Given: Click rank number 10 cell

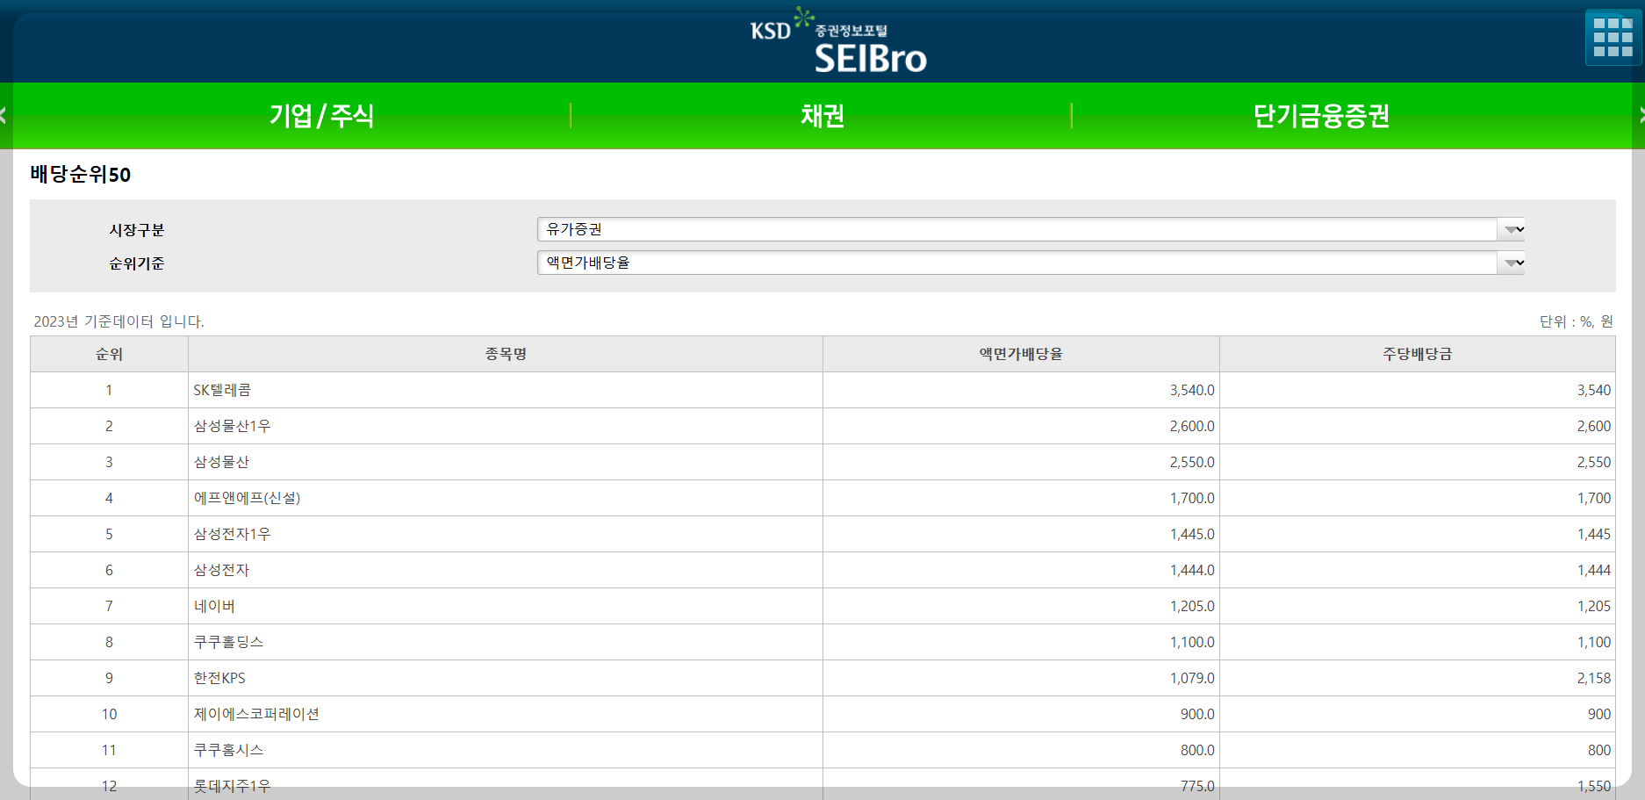Looking at the screenshot, I should click(x=109, y=714).
